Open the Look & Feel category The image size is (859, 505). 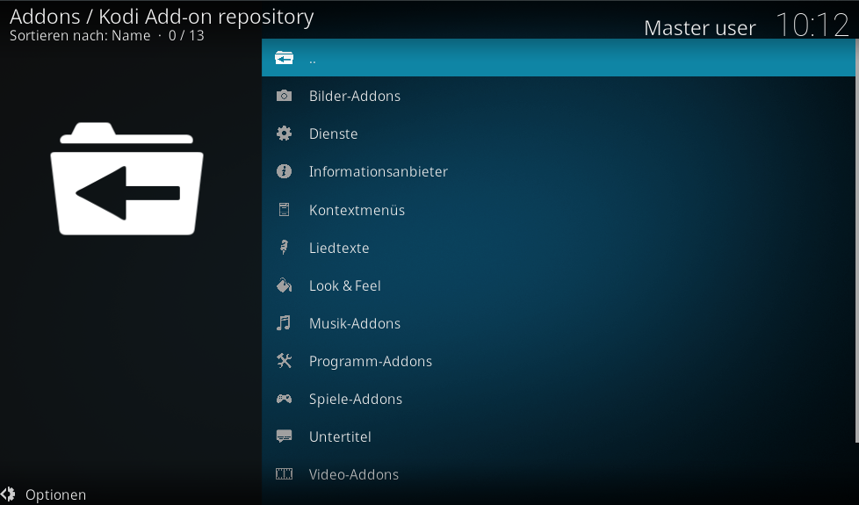point(559,285)
